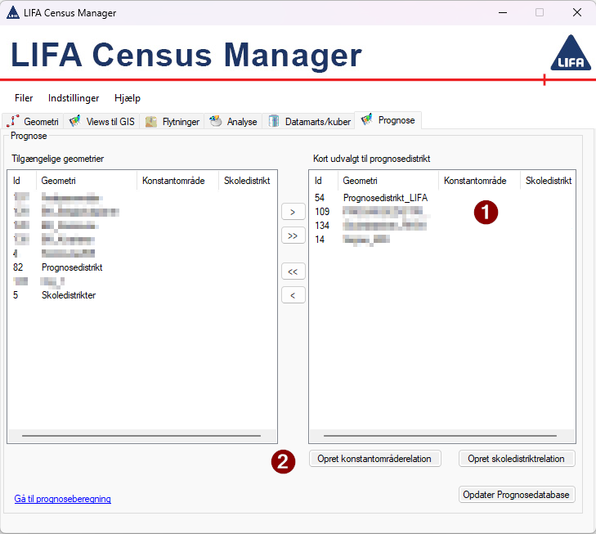Click Opdater Prognosedatabase button
596x534 pixels.
(517, 495)
